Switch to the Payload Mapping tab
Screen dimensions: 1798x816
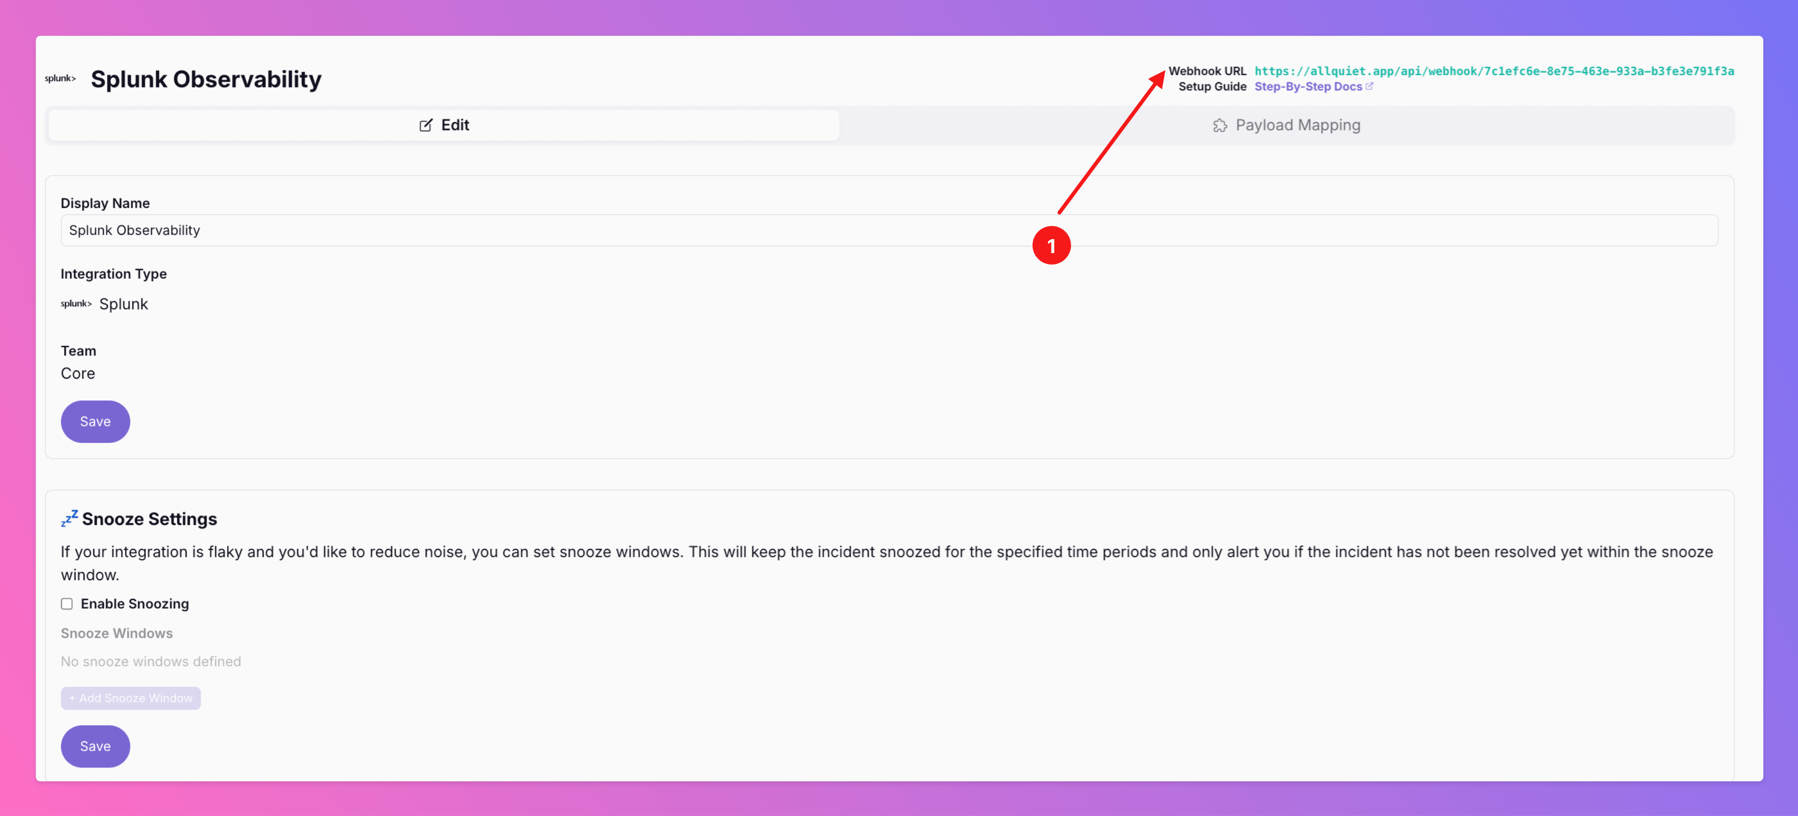tap(1286, 126)
